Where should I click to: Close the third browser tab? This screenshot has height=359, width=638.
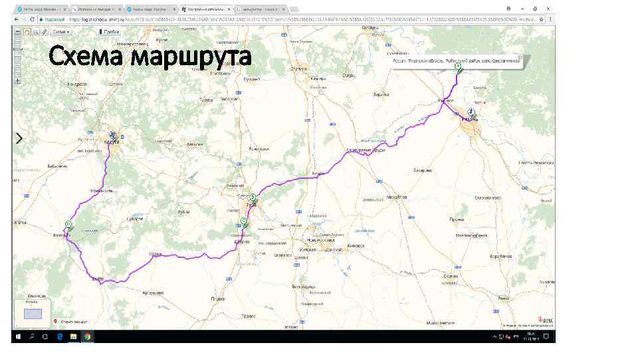pos(174,9)
